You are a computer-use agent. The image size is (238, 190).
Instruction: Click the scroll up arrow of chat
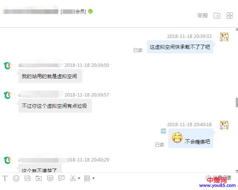point(237,29)
